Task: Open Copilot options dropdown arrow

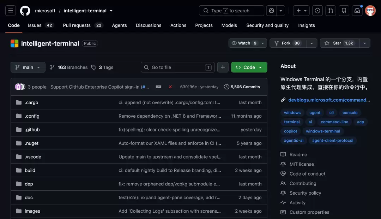Action: pyautogui.click(x=281, y=11)
